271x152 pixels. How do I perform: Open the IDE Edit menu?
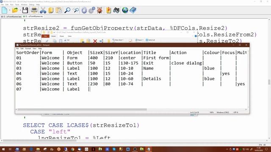[7, 5]
